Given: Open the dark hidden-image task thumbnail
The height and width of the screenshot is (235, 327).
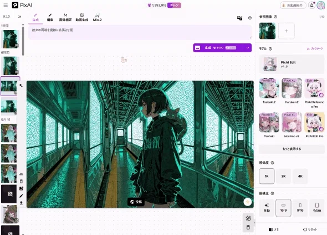Looking at the screenshot, I should tap(9, 194).
